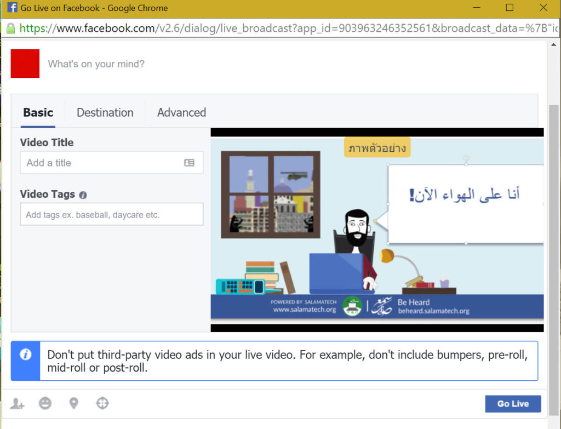561x429 pixels.
Task: Open the Advanced tab
Action: click(181, 113)
